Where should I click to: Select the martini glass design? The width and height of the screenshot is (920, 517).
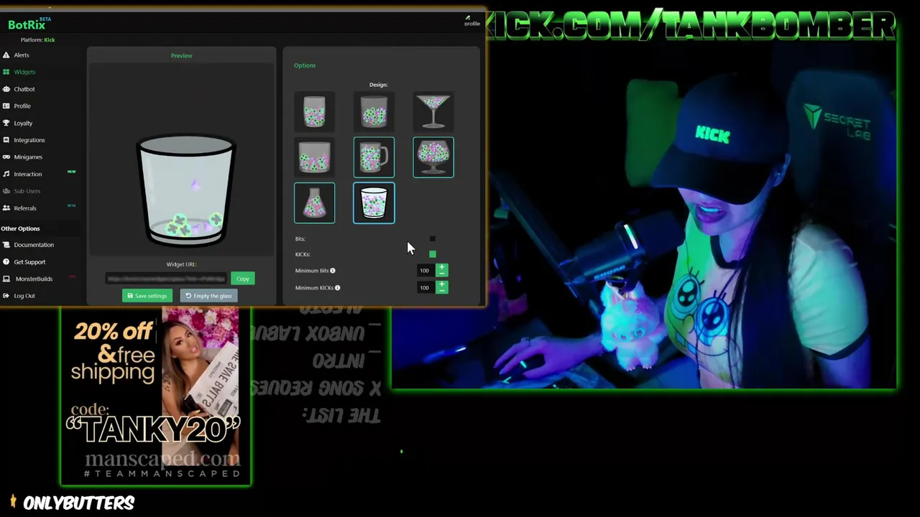(433, 111)
